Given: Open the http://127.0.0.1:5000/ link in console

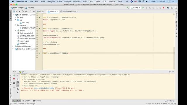Looking at the screenshot, I should click(x=44, y=88).
